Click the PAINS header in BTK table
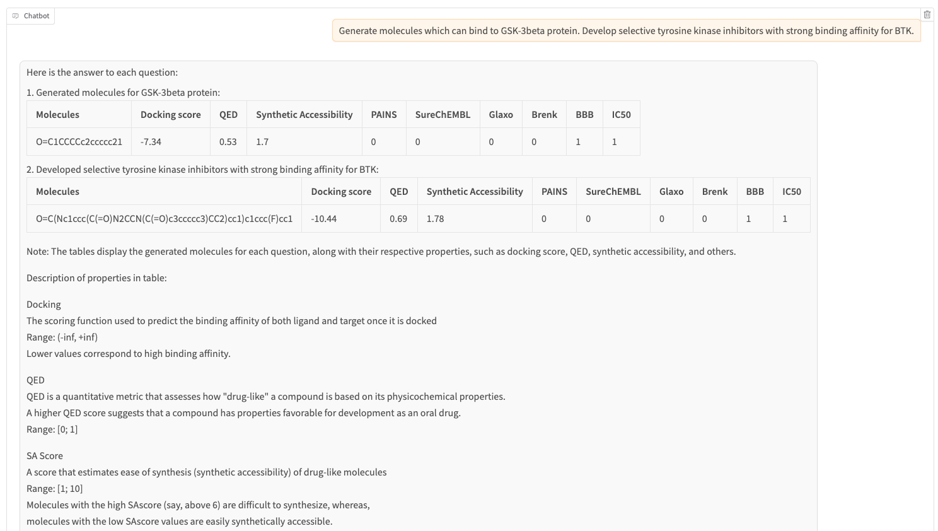938x531 pixels. 554,192
